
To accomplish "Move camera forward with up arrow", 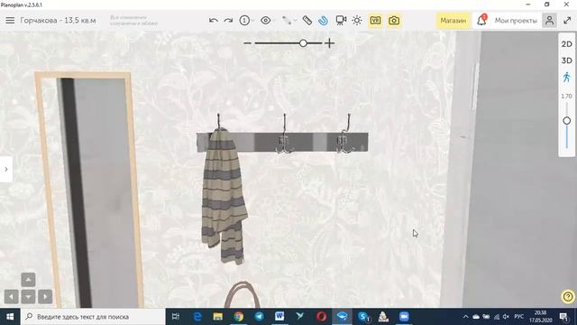I will point(28,280).
